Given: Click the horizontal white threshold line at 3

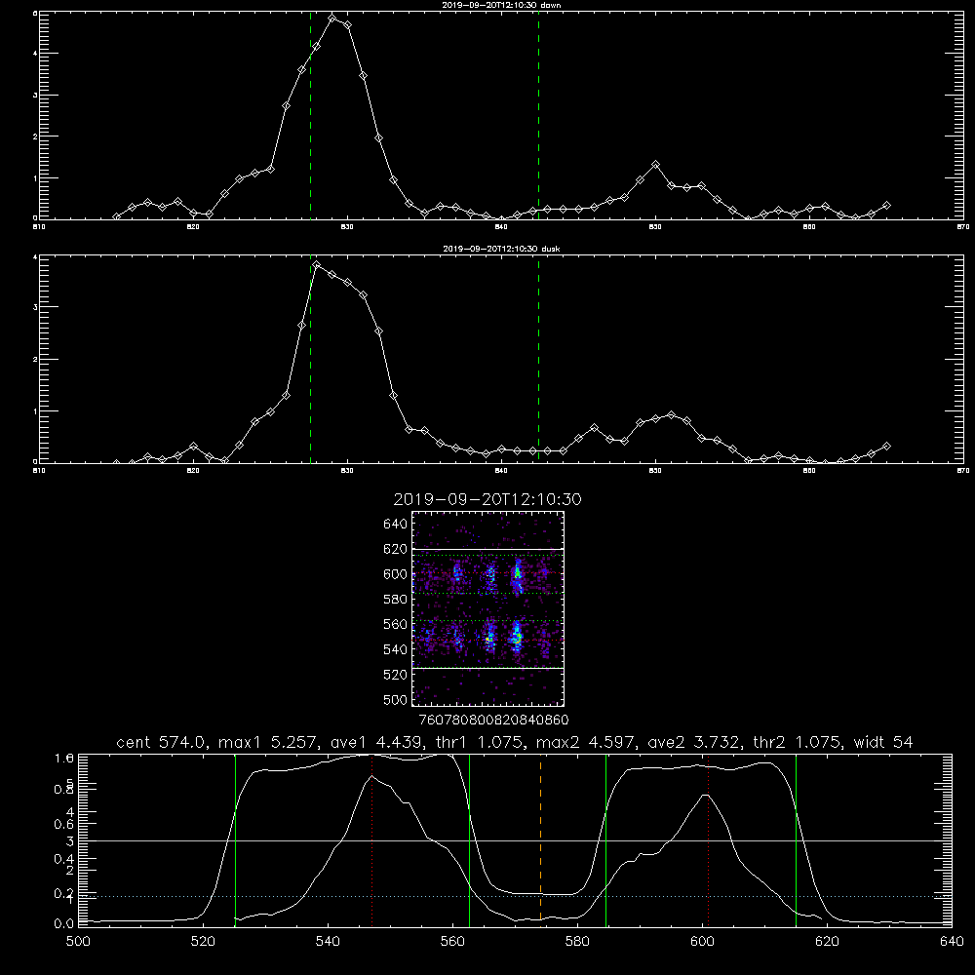Looking at the screenshot, I should pos(514,840).
